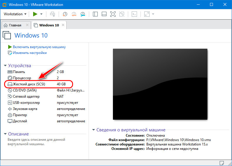232x166 pixels.
Task: Toggle the thumbnail bar view
Action: 104,14
